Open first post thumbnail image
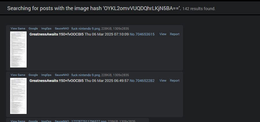This screenshot has height=122, width=260. pos(19,49)
